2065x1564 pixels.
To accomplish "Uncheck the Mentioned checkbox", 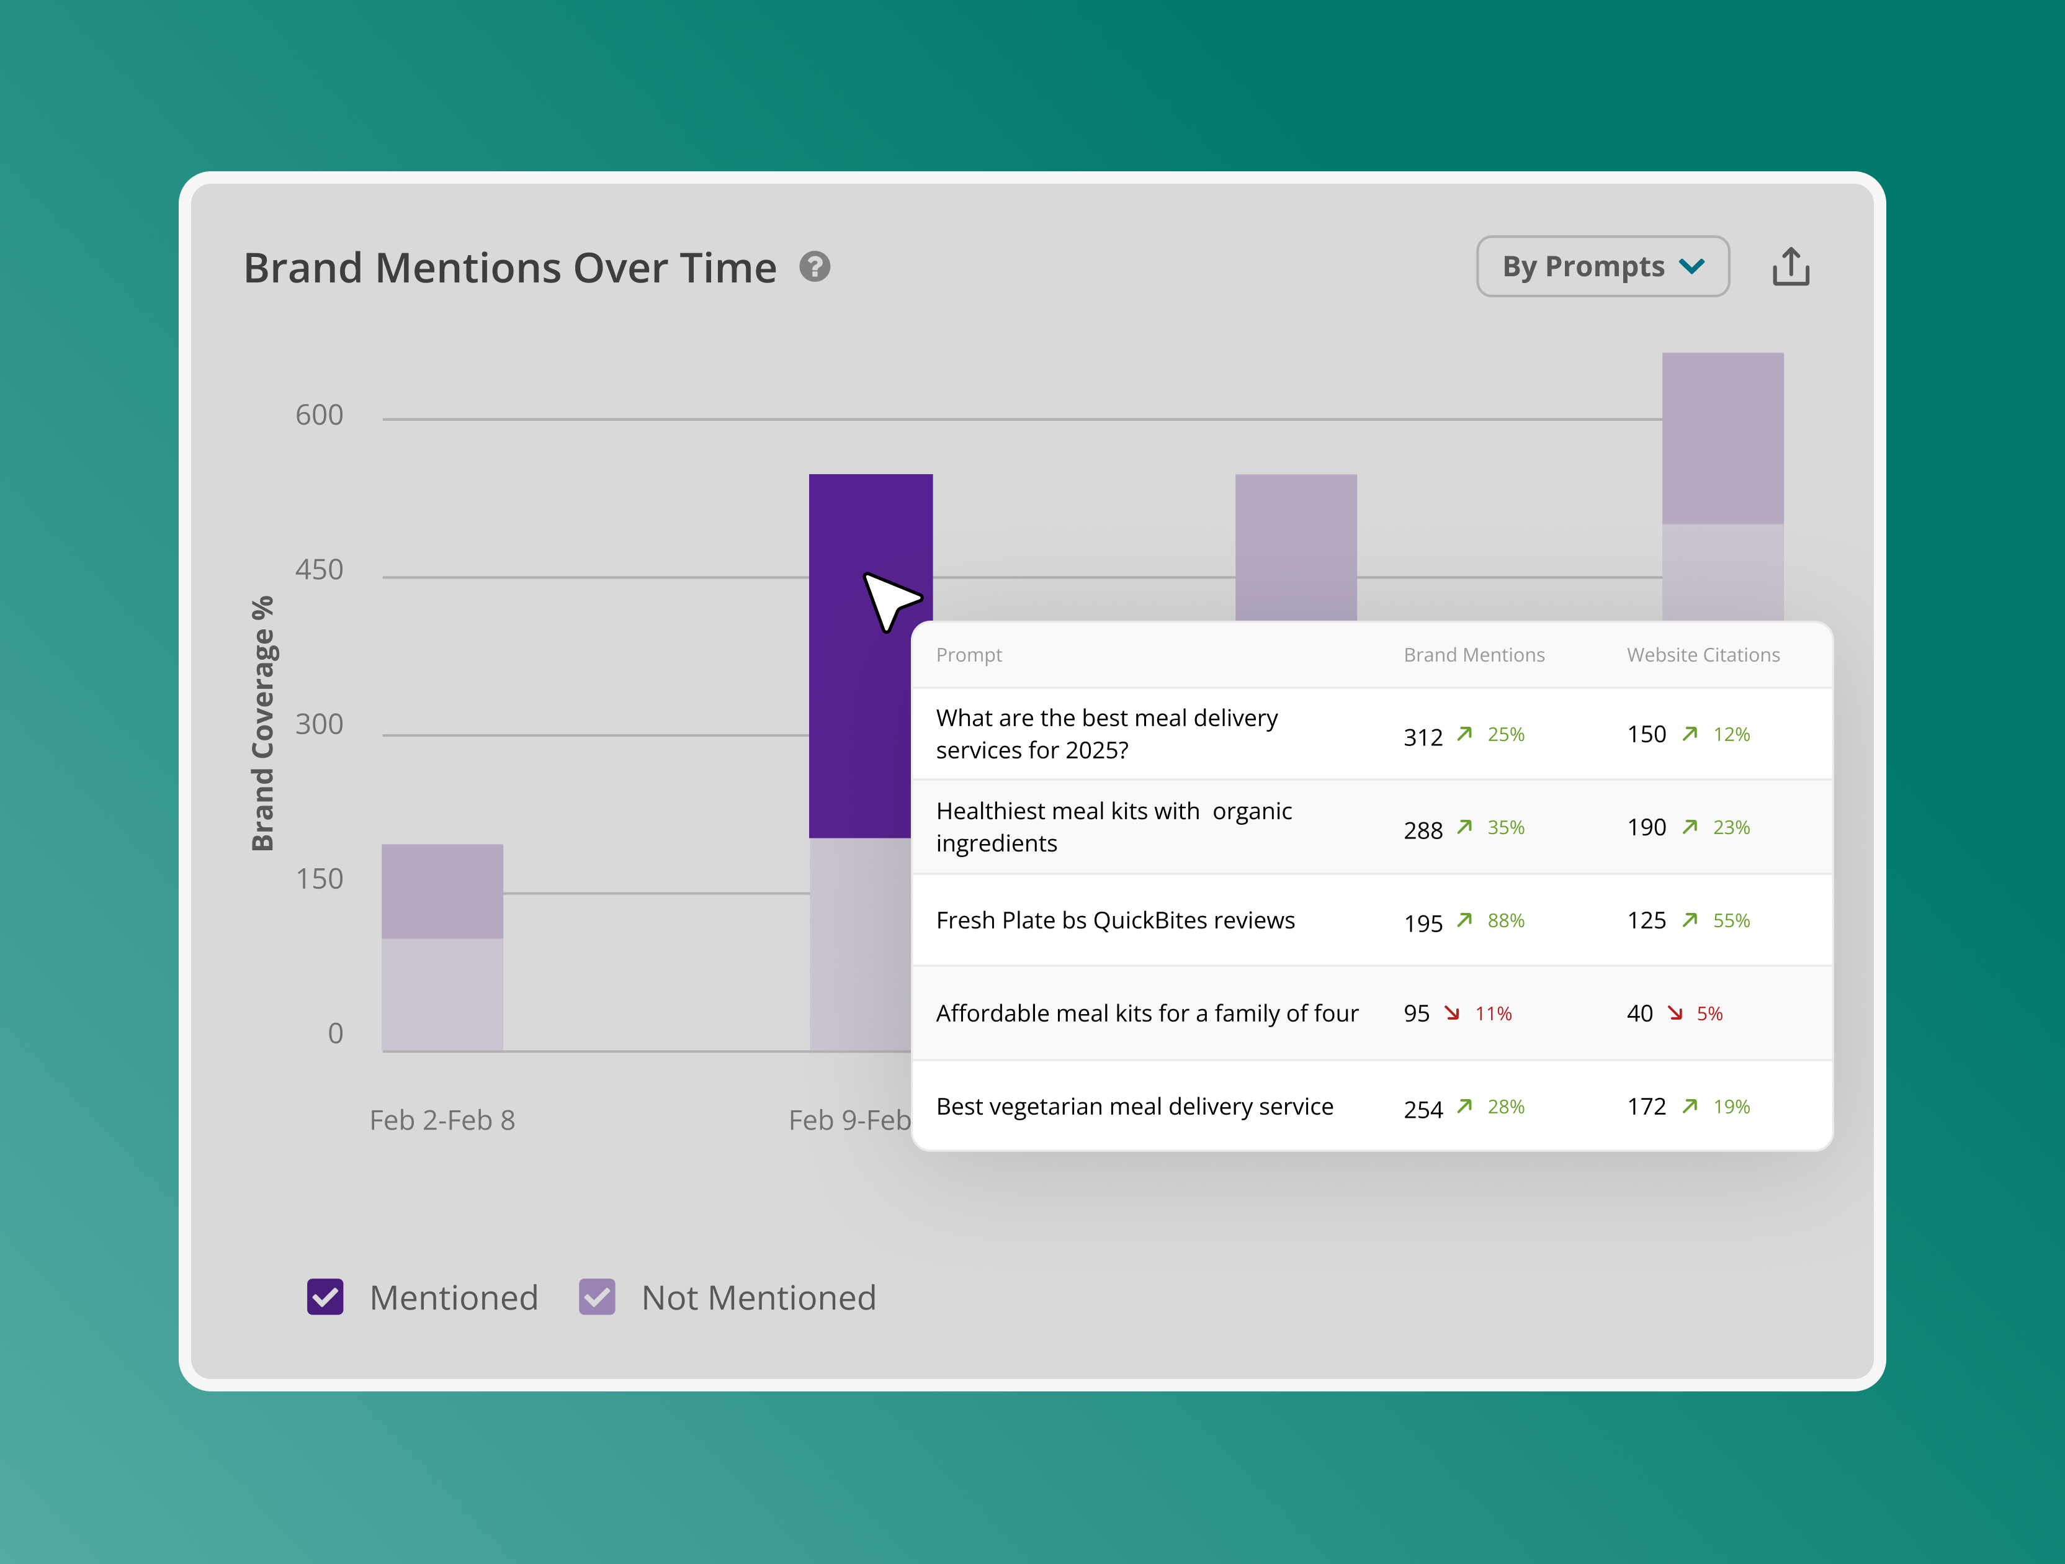I will pos(325,1297).
